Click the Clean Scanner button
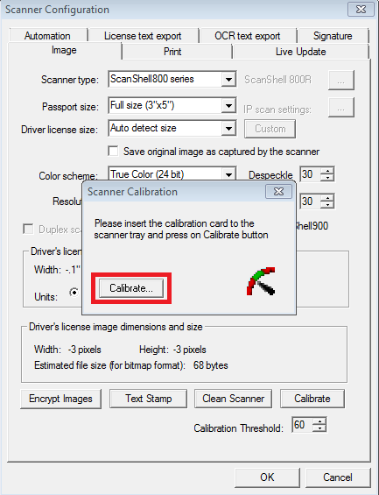Image resolution: width=379 pixels, height=495 pixels. 234,399
